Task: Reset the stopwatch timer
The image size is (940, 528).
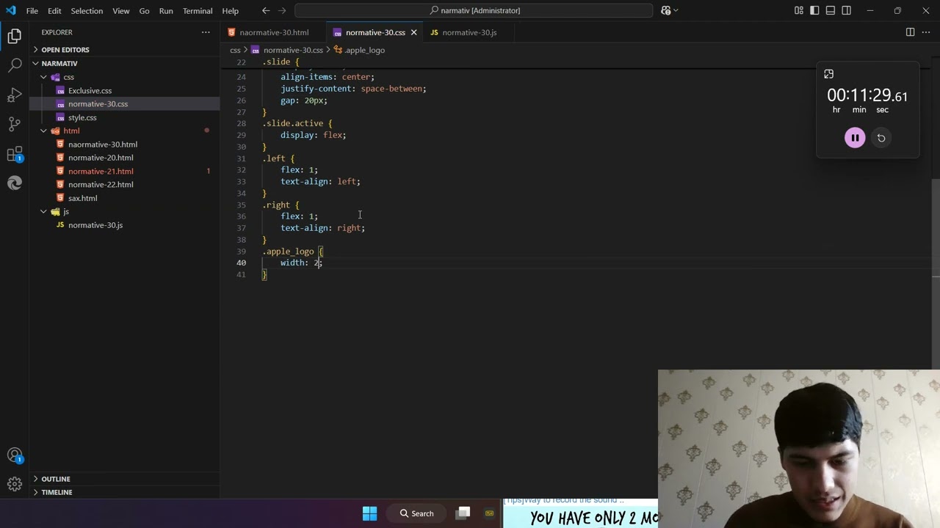Action: pos(881,138)
